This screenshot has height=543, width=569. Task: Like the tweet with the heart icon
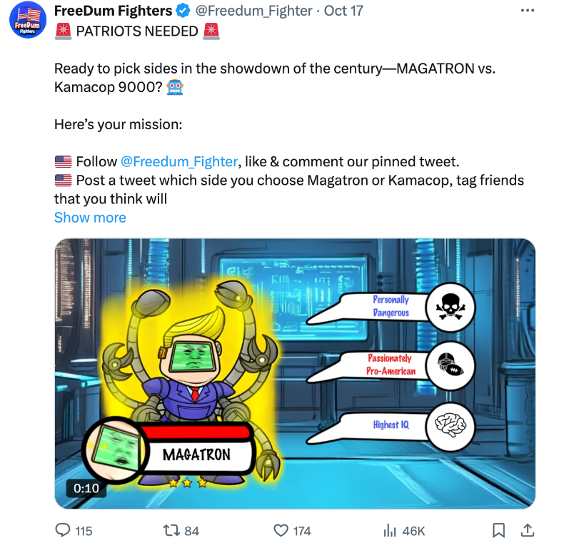click(281, 530)
